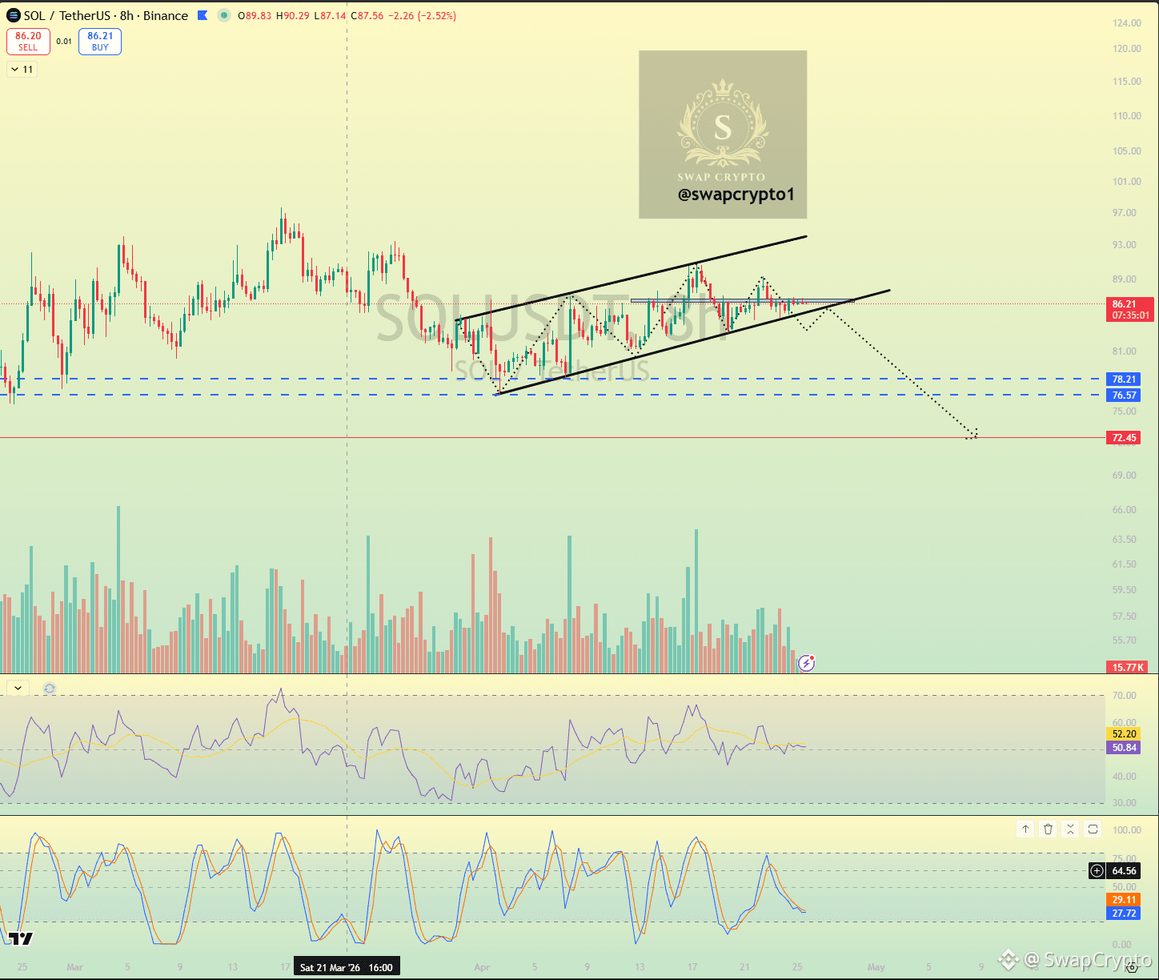Expand the indicator legend showing 11
This screenshot has width=1159, height=980.
(22, 70)
